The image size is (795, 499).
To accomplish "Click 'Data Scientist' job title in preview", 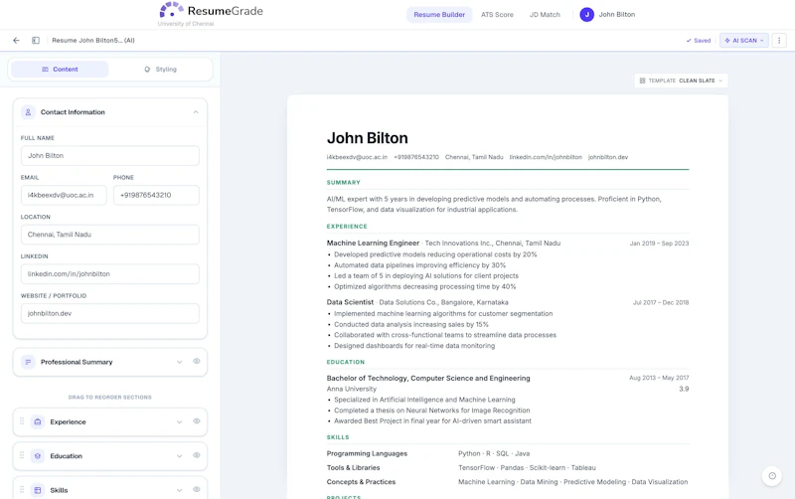I will 350,302.
